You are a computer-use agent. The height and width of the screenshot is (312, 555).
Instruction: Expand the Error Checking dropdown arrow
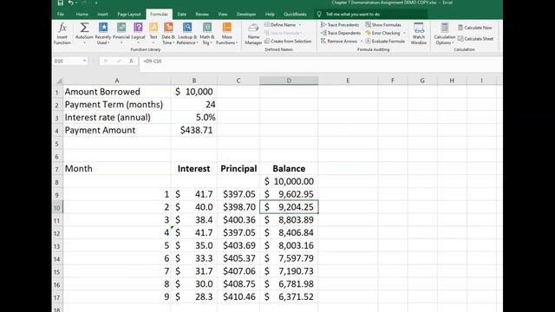404,33
